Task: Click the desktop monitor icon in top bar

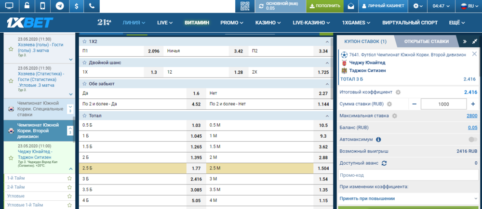Action: (10, 6)
